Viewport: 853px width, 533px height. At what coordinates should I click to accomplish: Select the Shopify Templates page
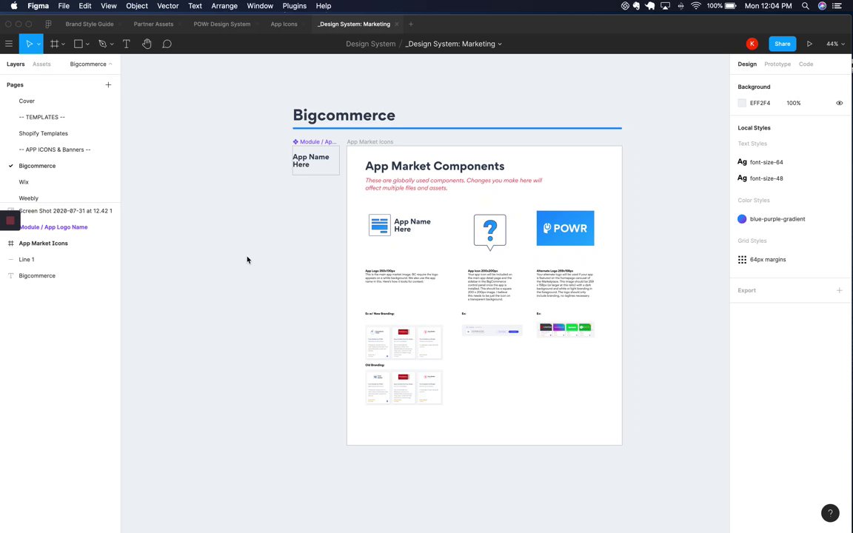44,133
